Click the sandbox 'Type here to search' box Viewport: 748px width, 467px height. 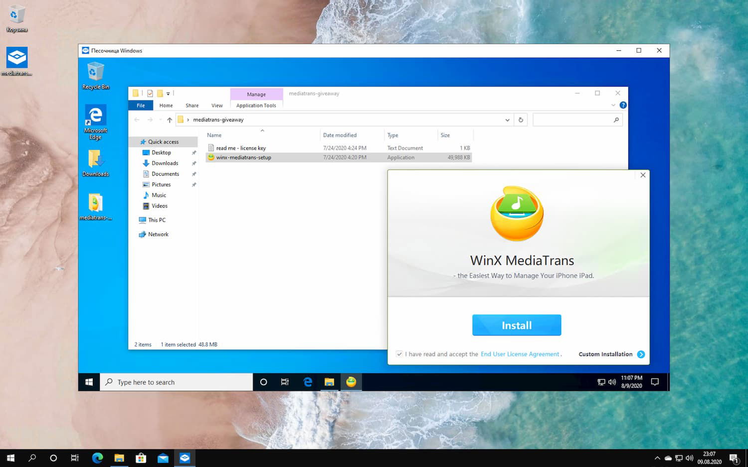177,382
